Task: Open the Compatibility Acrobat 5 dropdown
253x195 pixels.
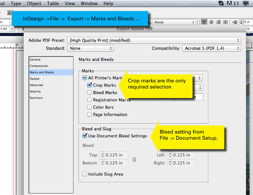Action: coord(212,48)
